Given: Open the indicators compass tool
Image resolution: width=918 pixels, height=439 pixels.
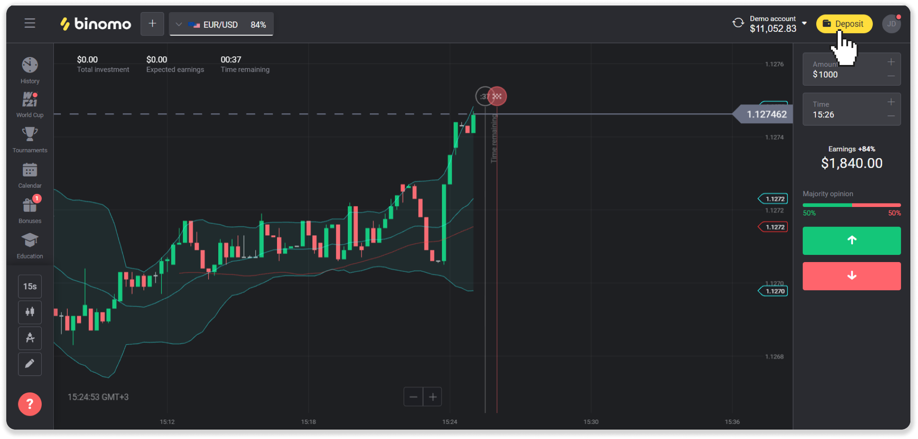Looking at the screenshot, I should click(x=30, y=338).
